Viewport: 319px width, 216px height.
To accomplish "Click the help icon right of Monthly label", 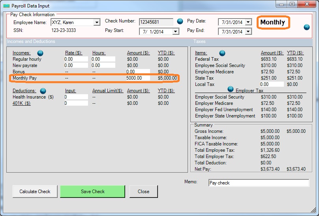I will click(x=307, y=27).
